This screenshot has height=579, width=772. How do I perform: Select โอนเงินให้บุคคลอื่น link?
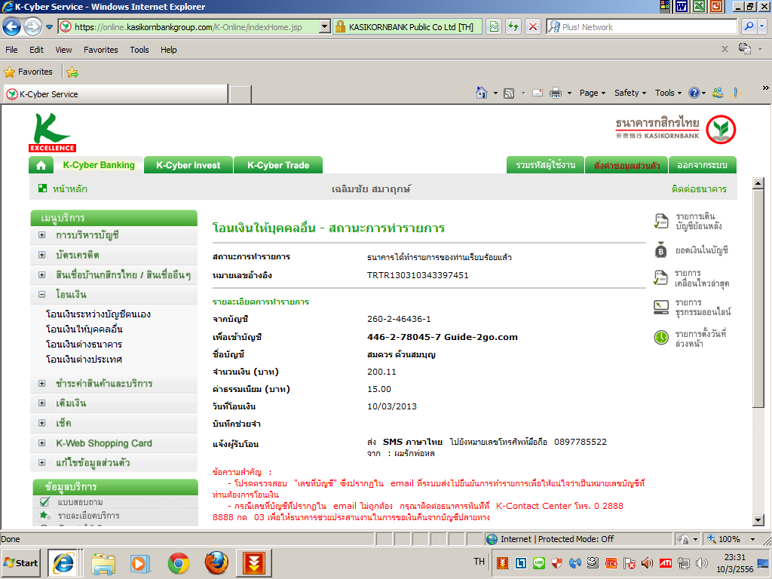pos(84,329)
